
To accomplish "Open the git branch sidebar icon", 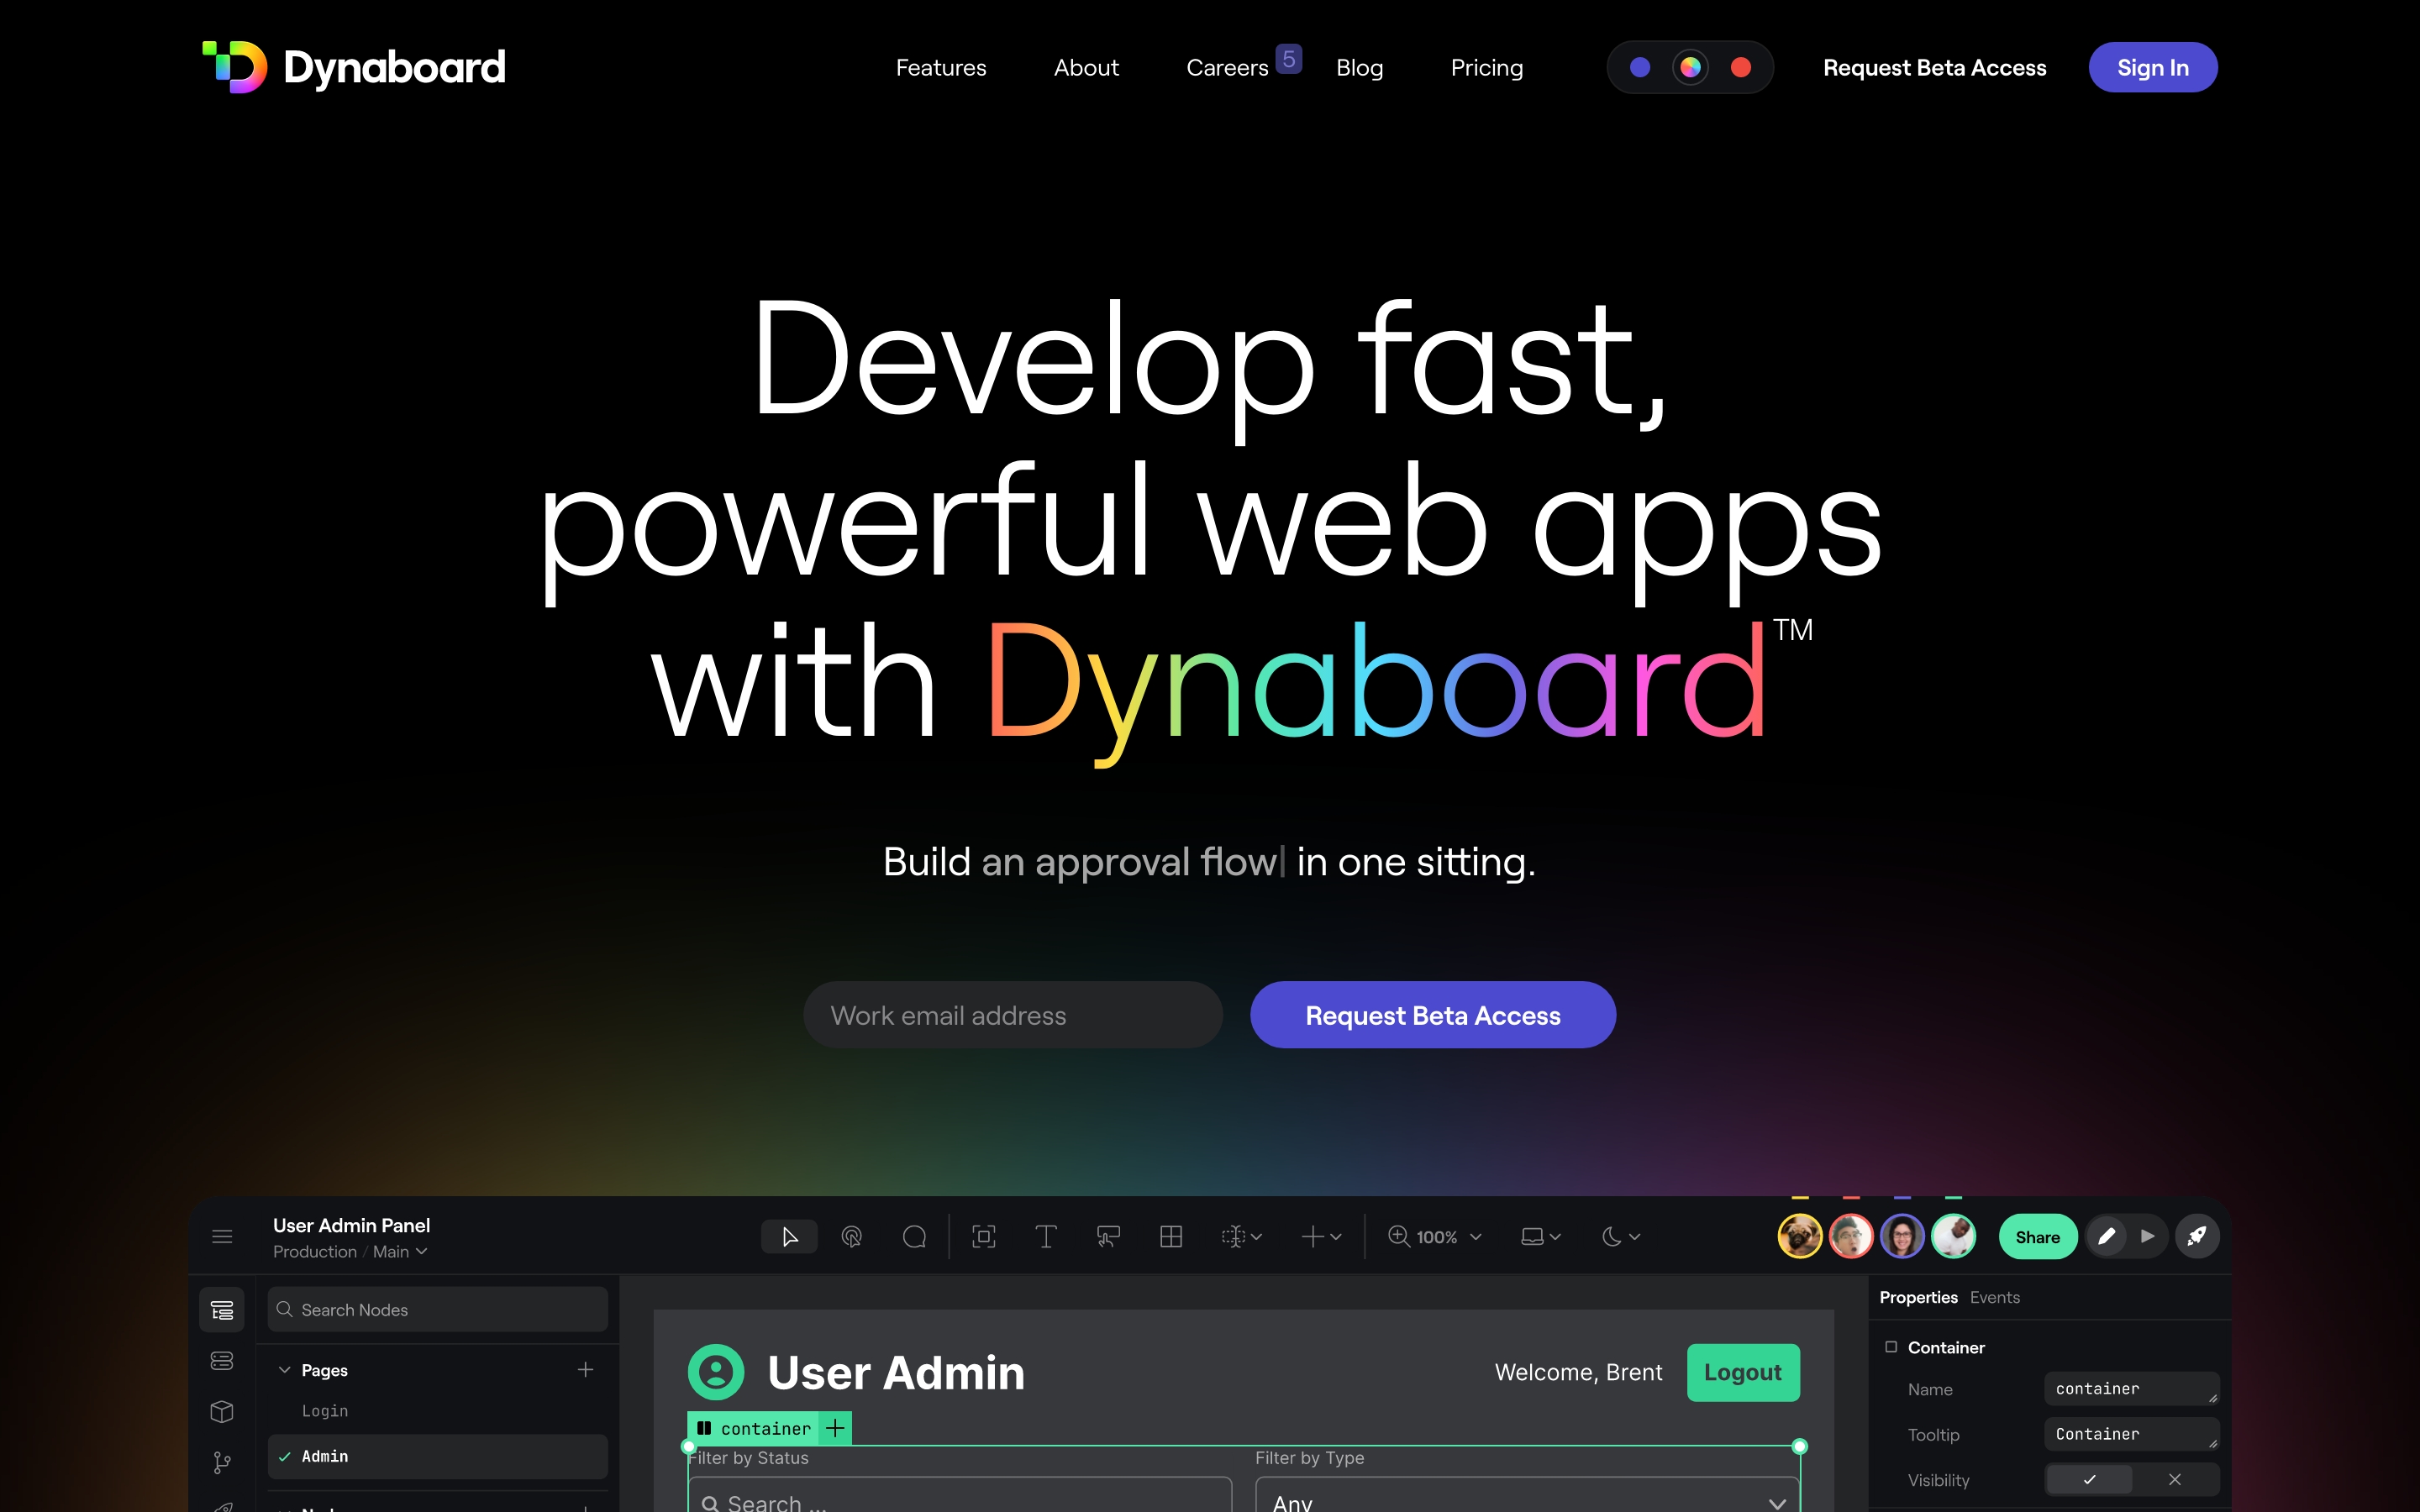I will coord(222,1463).
